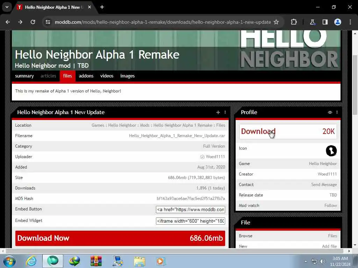Reload the moddb page
The image size is (358, 268).
[x=33, y=22]
